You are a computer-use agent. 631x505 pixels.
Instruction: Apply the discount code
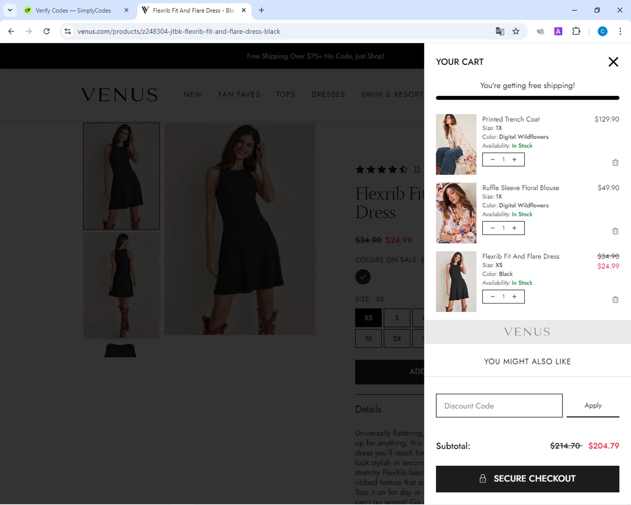(x=593, y=405)
